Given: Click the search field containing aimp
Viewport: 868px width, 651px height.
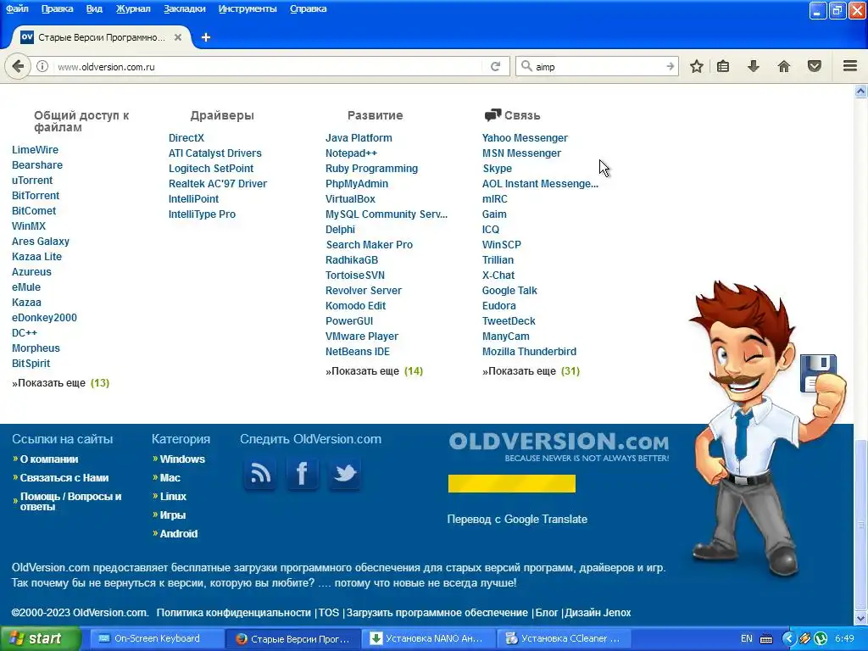Looking at the screenshot, I should pyautogui.click(x=598, y=66).
